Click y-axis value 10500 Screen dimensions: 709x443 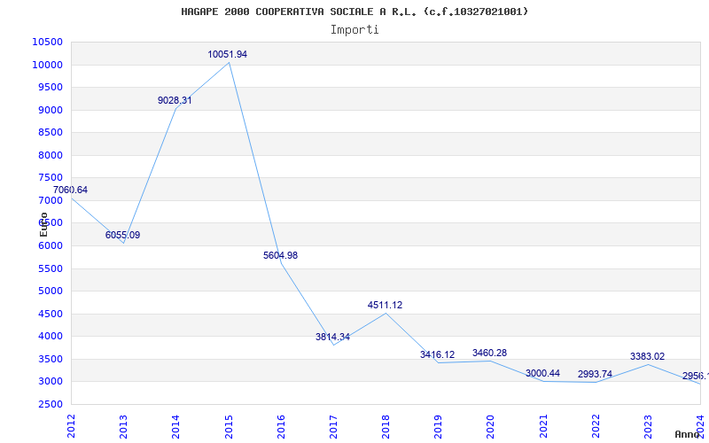[48, 42]
